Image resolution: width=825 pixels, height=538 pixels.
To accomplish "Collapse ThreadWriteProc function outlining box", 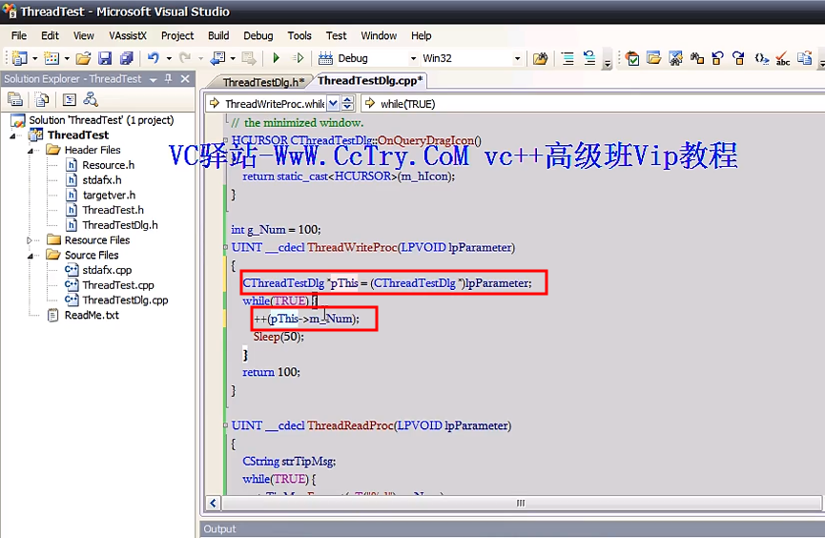I will coord(225,247).
